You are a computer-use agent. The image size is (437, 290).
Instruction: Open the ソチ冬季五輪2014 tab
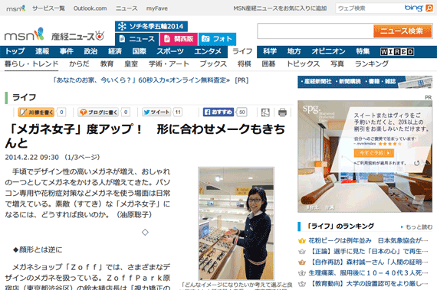coord(151,27)
